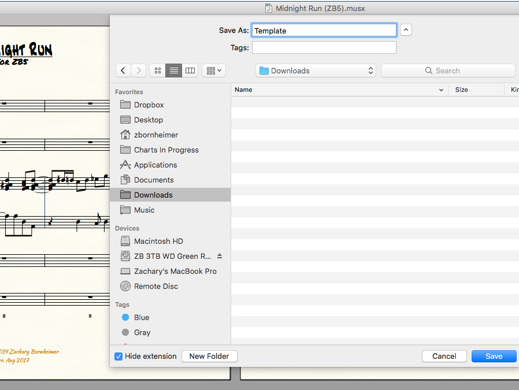Create a New Folder
Viewport: 519px width, 390px height.
209,356
